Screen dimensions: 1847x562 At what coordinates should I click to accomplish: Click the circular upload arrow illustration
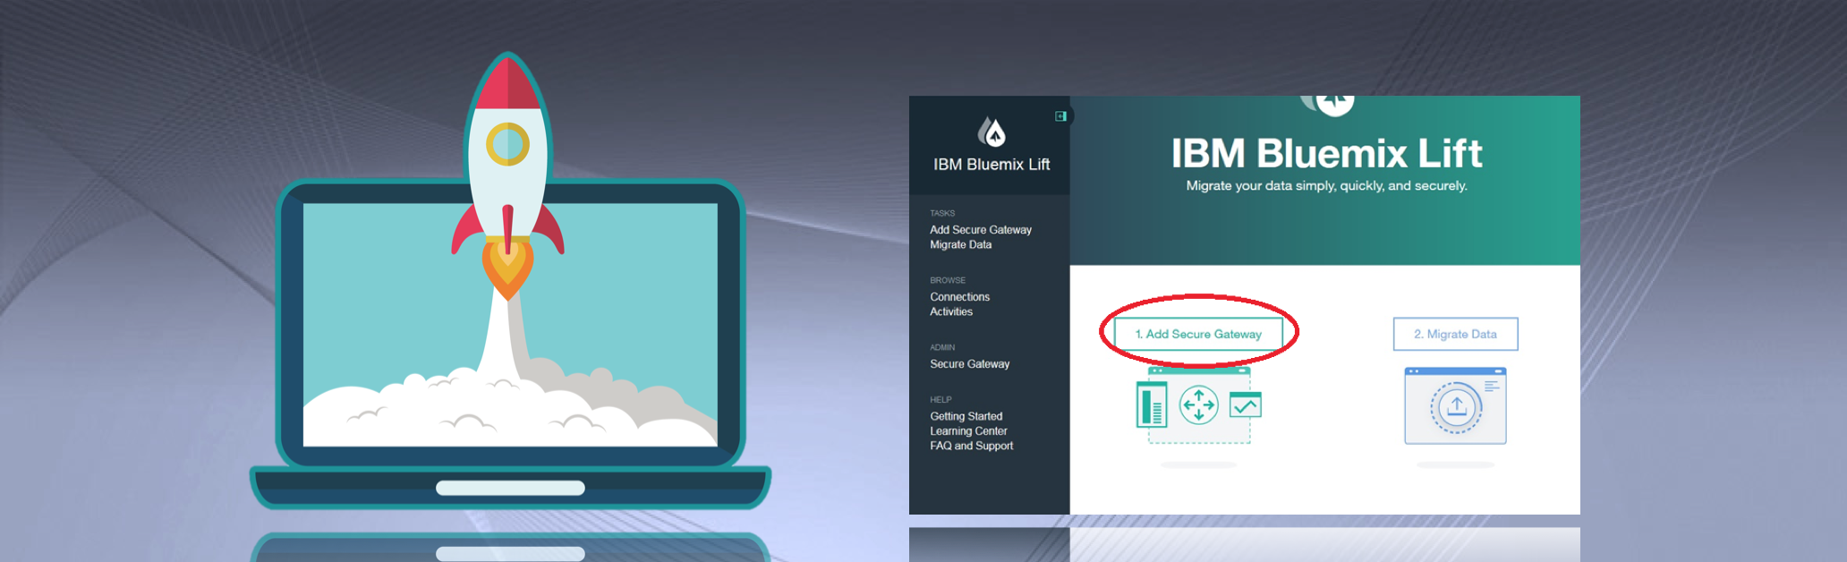[1456, 407]
